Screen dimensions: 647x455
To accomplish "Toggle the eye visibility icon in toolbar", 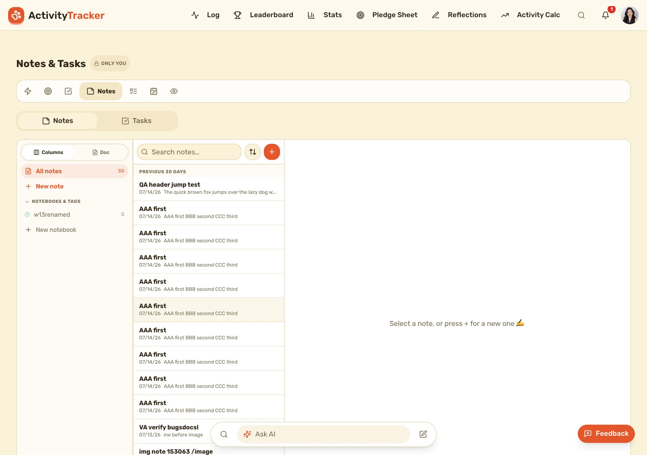I will tap(174, 91).
